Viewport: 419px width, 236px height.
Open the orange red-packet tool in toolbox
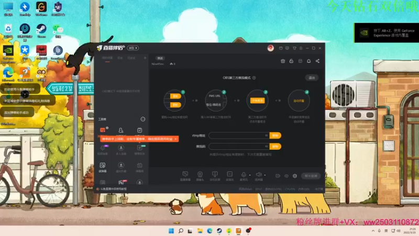pos(103,130)
